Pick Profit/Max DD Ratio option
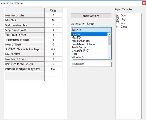The width and height of the screenshot is (146, 120). point(83,44)
